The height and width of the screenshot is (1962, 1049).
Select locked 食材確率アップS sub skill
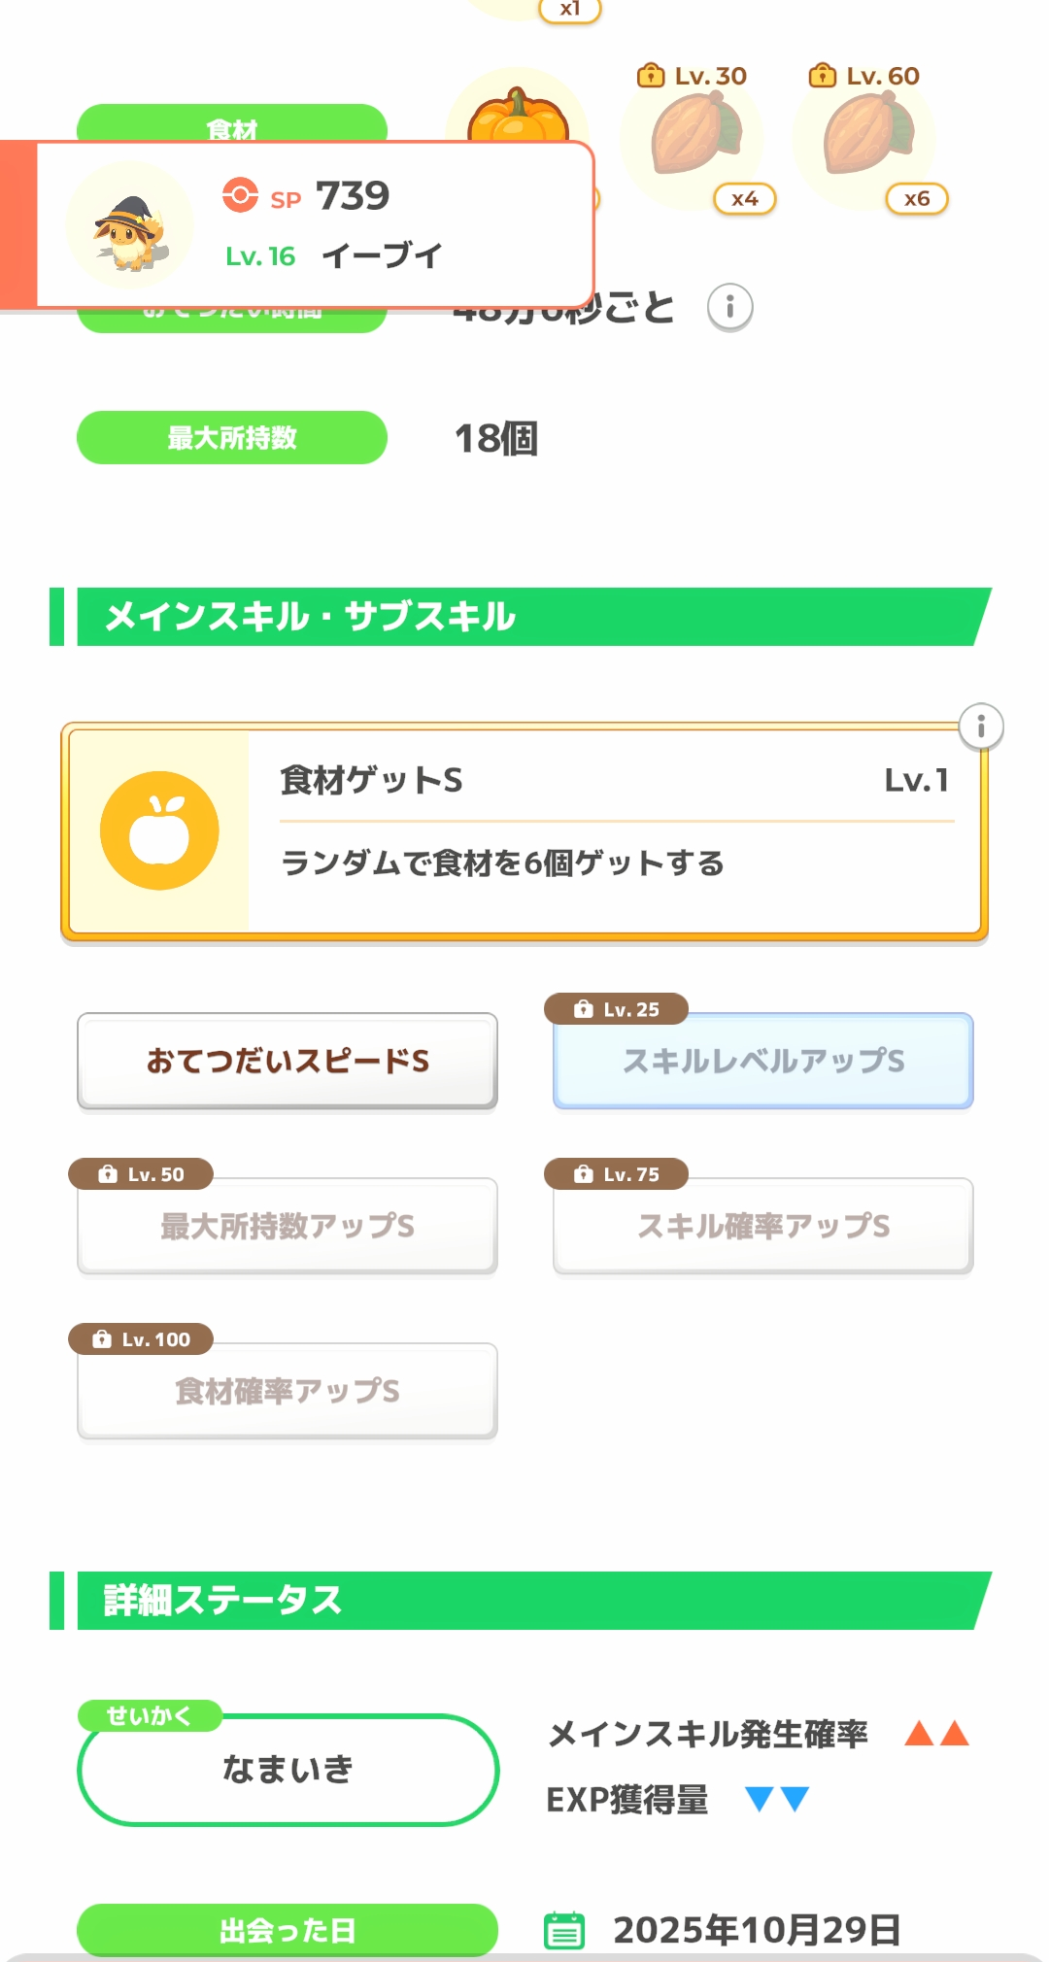click(x=288, y=1391)
